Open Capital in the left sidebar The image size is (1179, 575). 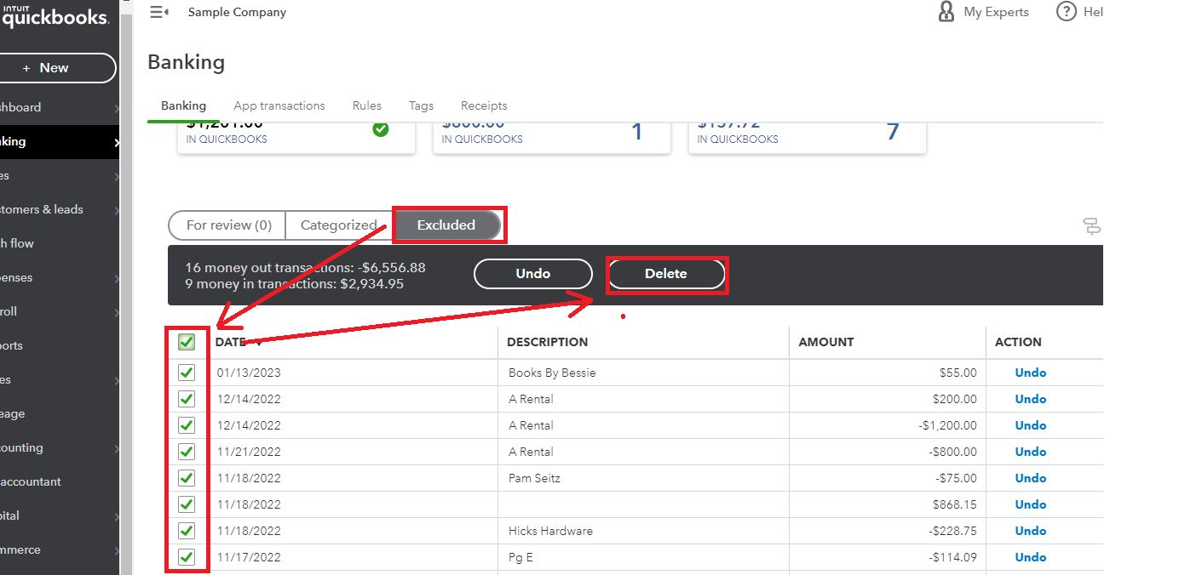(x=60, y=516)
